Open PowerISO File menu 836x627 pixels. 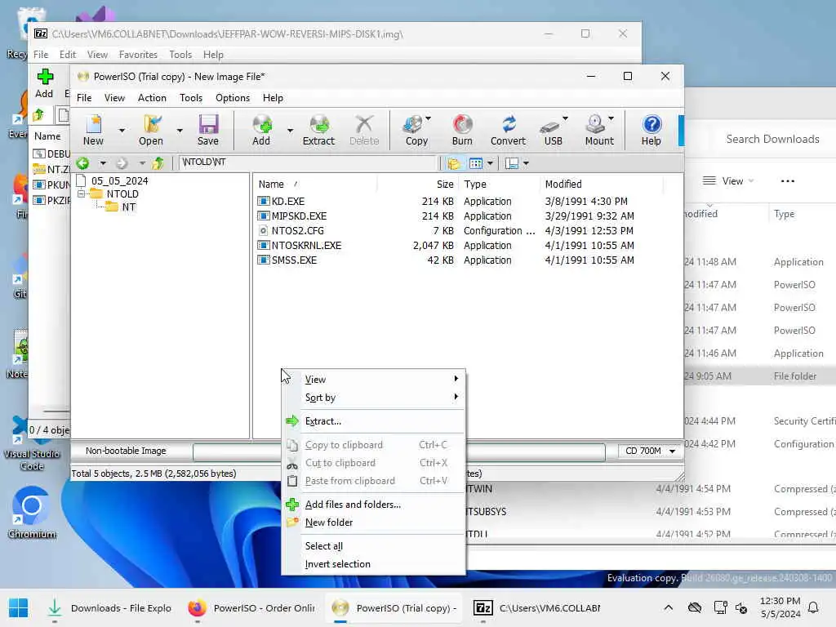pyautogui.click(x=84, y=98)
